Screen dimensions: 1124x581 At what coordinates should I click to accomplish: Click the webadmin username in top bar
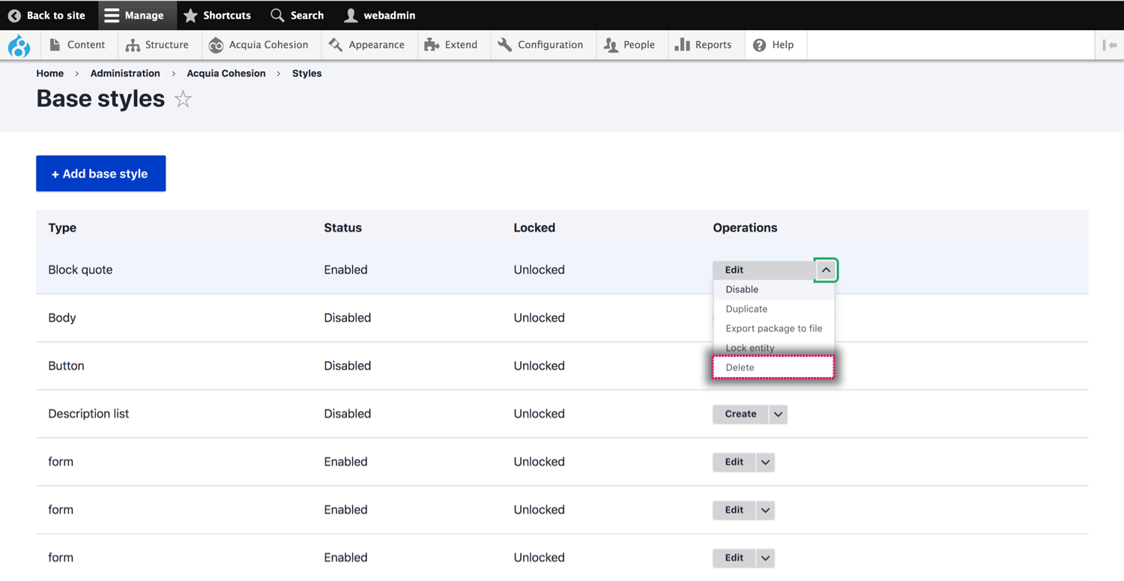coord(390,15)
